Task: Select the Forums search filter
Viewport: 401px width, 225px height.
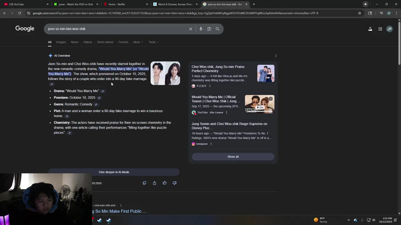Action: coord(123,42)
